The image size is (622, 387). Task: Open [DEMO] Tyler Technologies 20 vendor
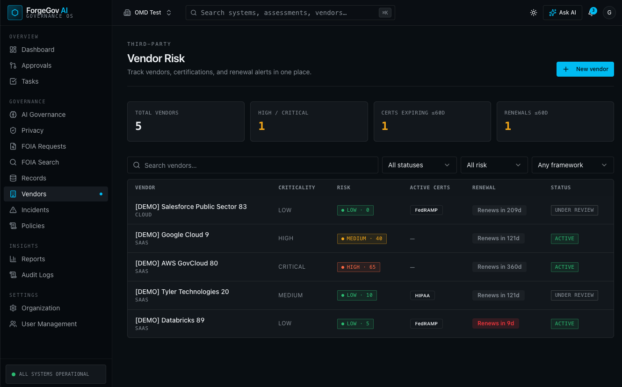[182, 292]
